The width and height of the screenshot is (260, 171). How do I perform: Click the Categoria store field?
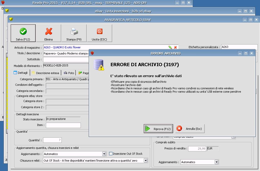coord(68,101)
